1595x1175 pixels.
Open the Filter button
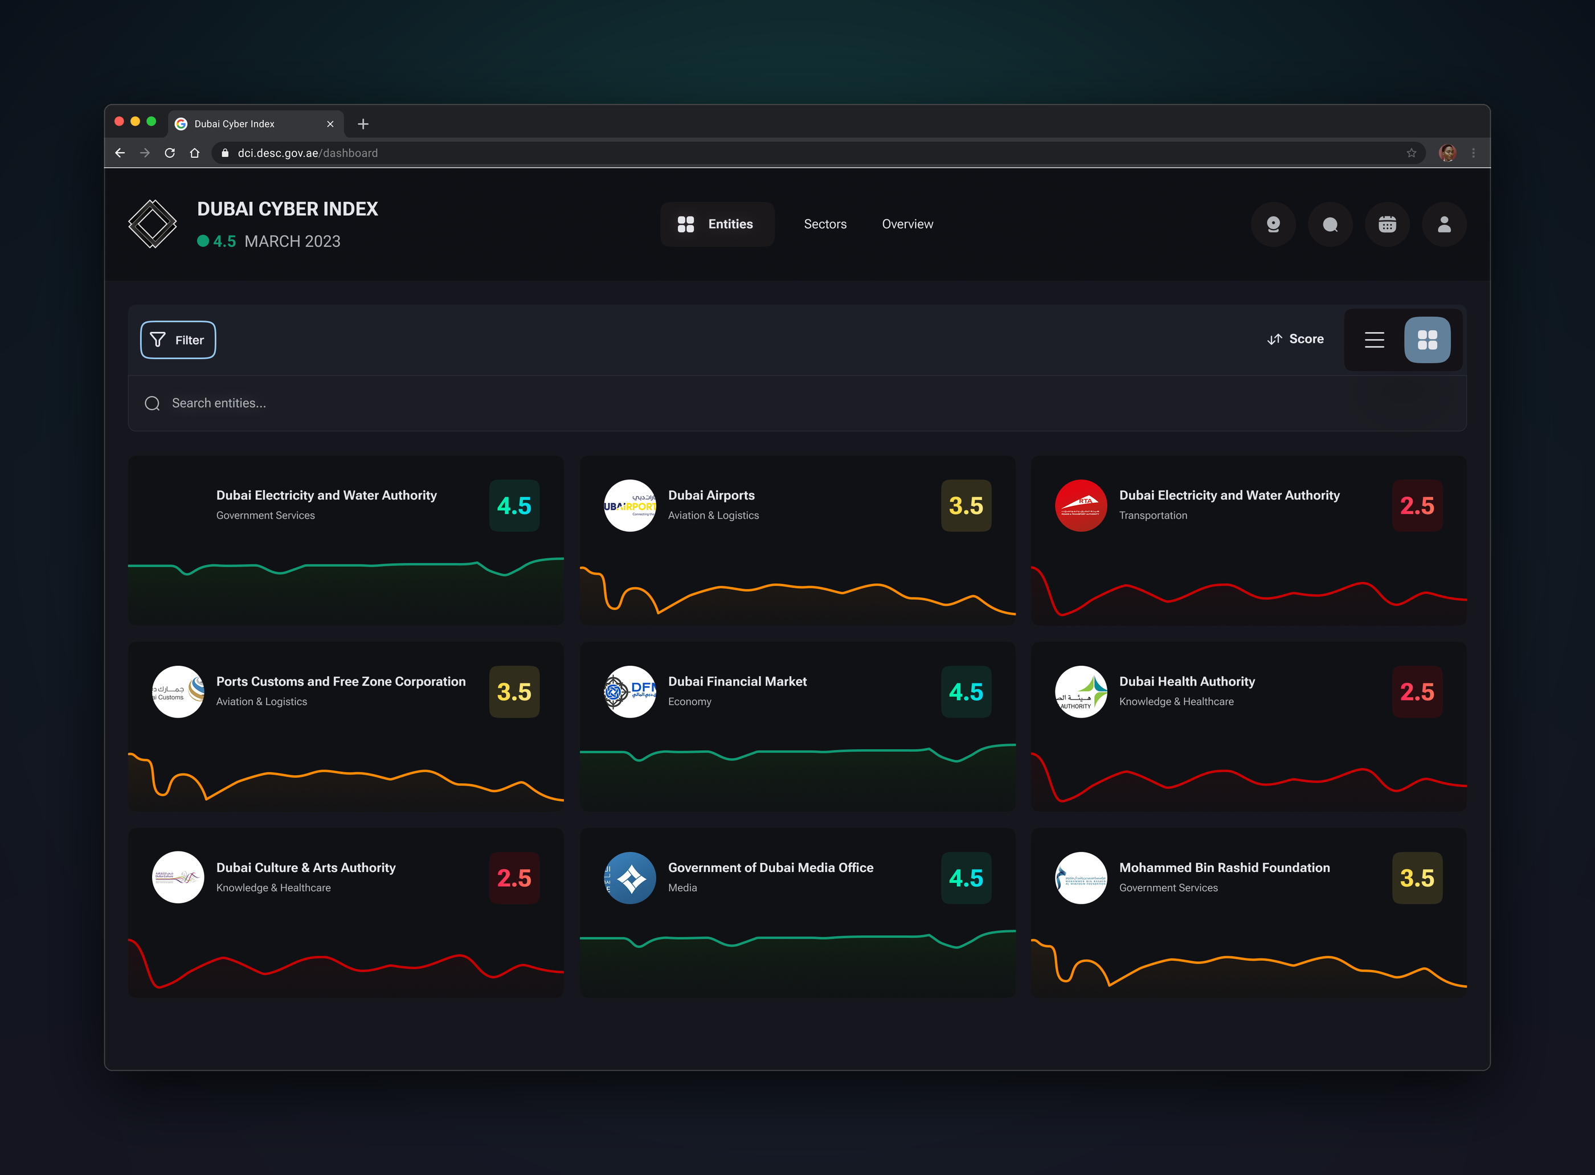(178, 340)
